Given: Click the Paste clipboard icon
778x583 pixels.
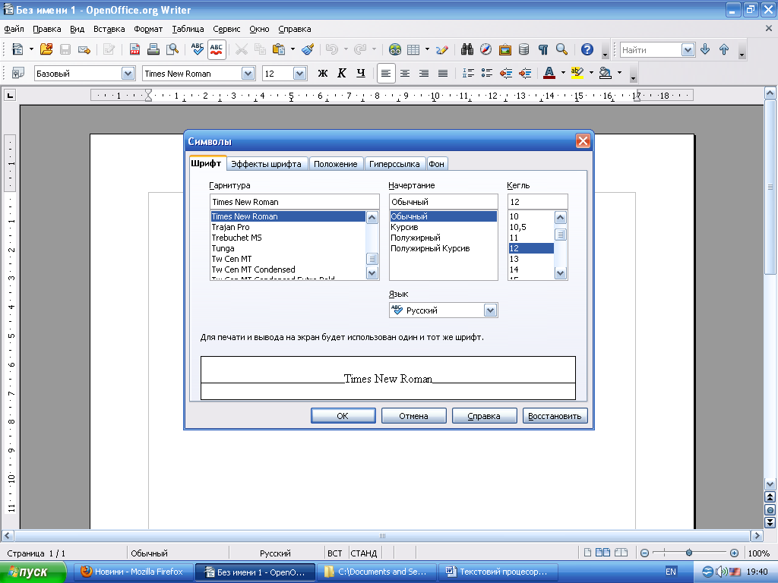Looking at the screenshot, I should pyautogui.click(x=279, y=49).
